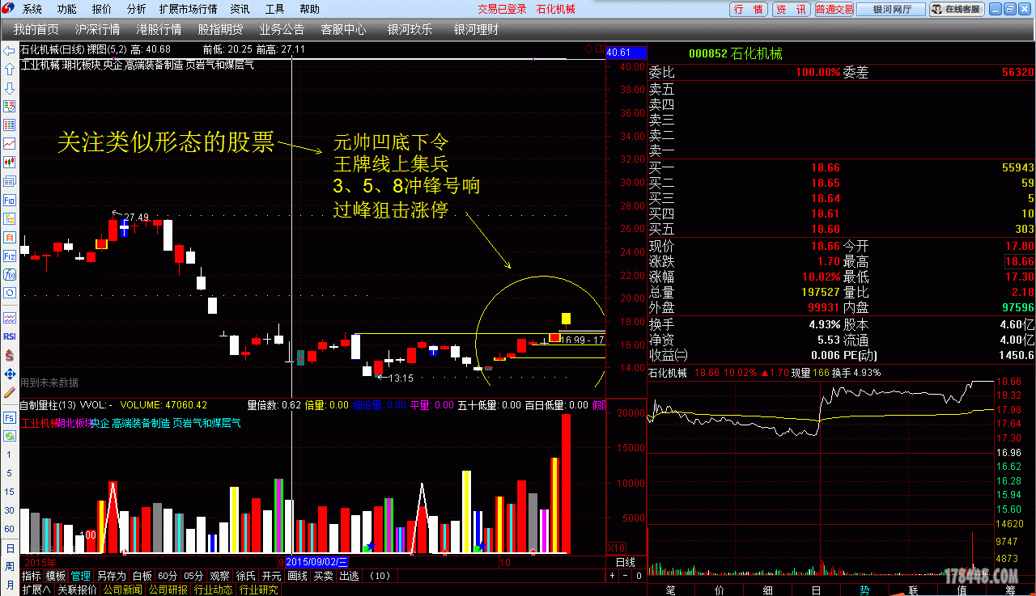Select the 月 monthly period in sidebar
This screenshot has height=596, width=1036.
pos(10,584)
